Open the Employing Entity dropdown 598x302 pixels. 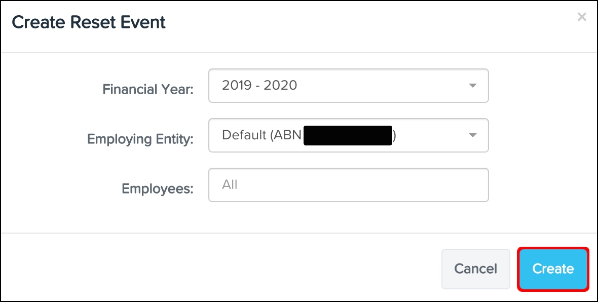click(x=348, y=135)
